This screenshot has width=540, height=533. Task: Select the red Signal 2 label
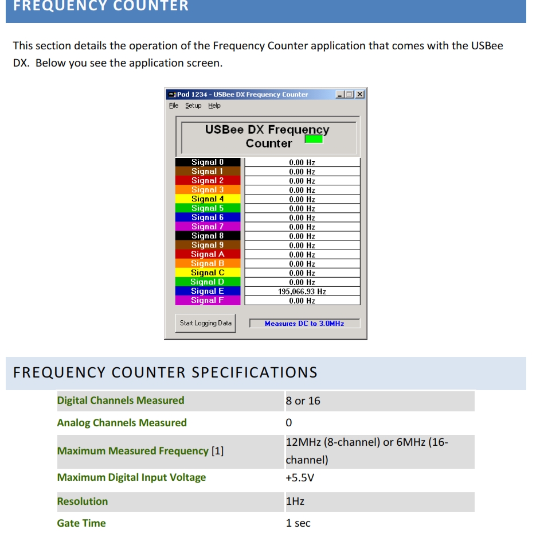click(x=208, y=180)
